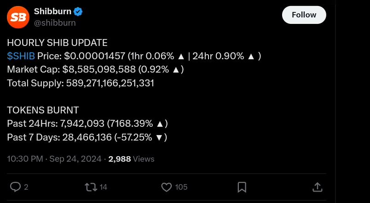Open the 2,988 Views analytics
370x203 pixels.
point(131,159)
